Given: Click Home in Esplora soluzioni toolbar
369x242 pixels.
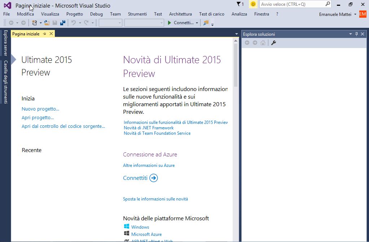Looking at the screenshot, I should click(x=263, y=43).
